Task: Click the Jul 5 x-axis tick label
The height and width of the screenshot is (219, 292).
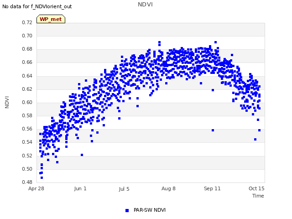Action: click(x=124, y=189)
